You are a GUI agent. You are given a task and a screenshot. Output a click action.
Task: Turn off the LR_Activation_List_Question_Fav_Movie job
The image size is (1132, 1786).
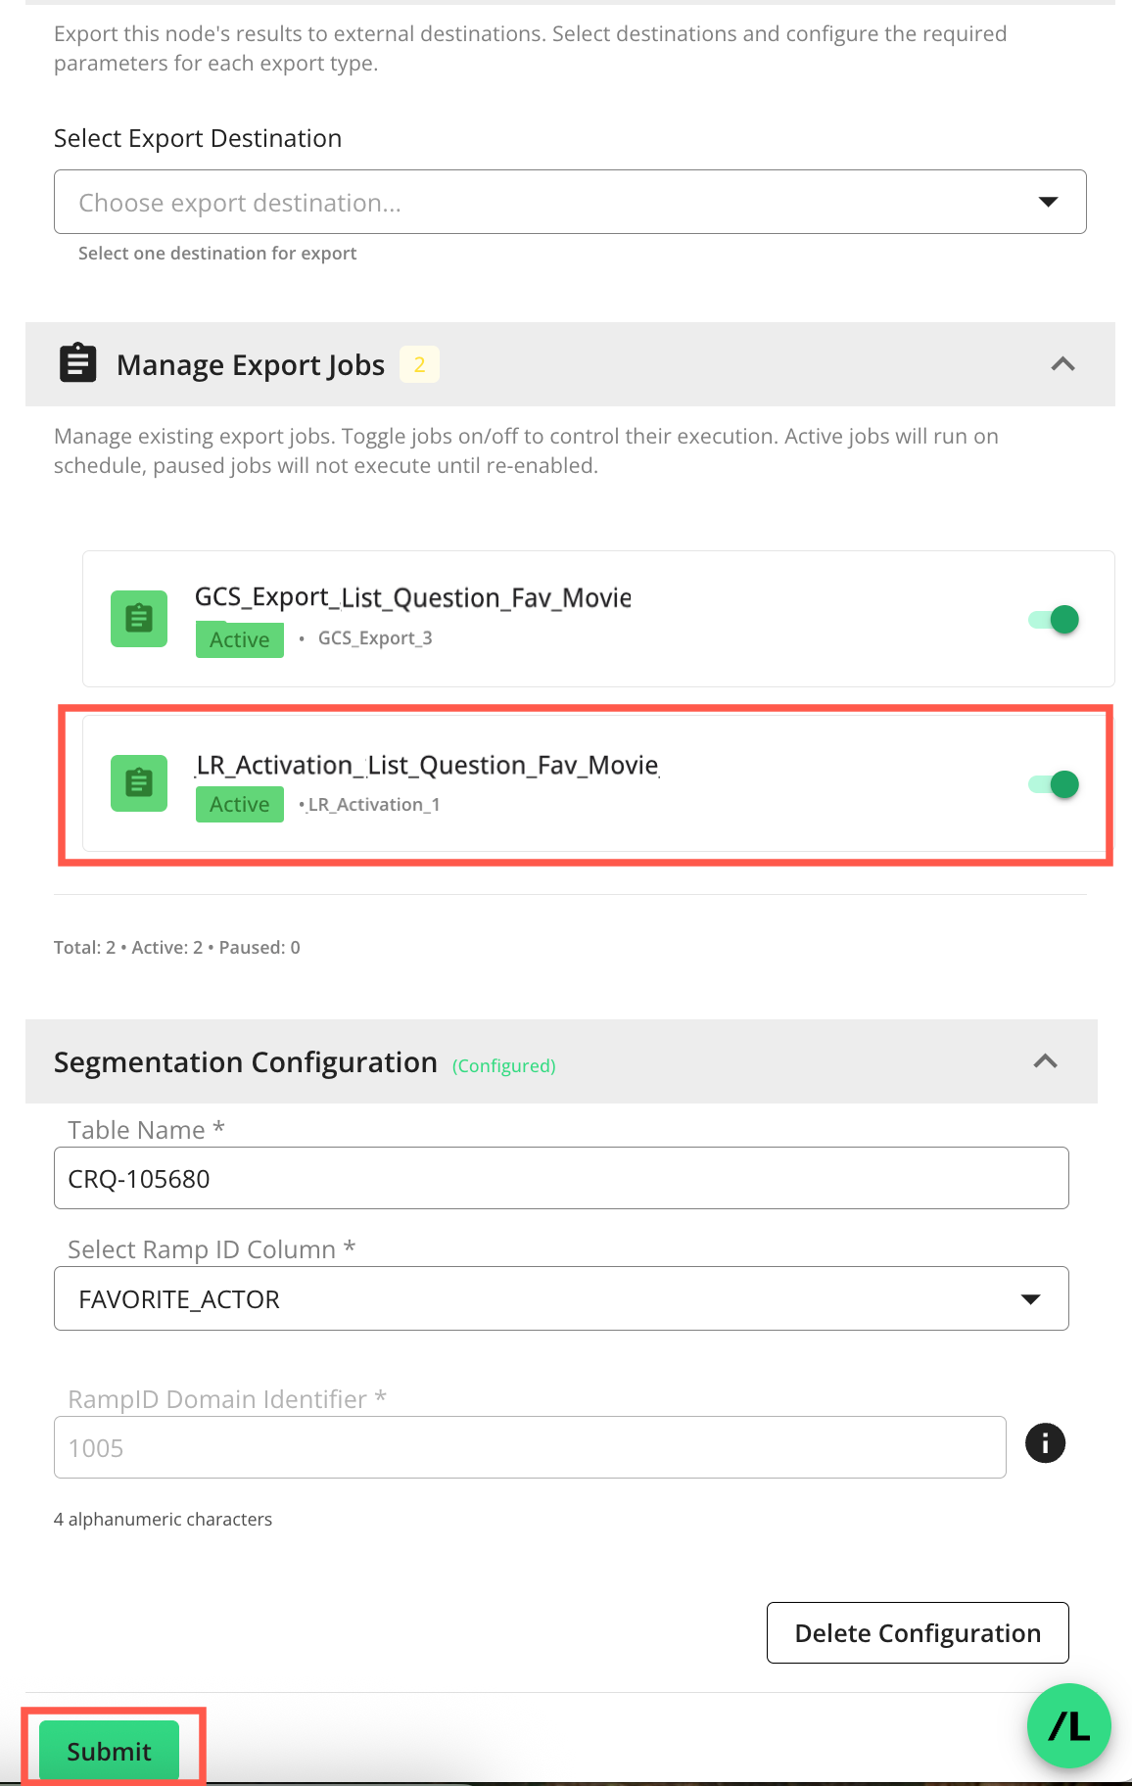coord(1055,784)
